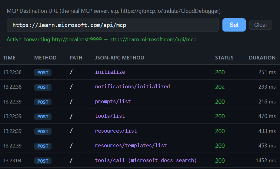Click the STATUS column header
This screenshot has width=280, height=169.
tap(224, 58)
